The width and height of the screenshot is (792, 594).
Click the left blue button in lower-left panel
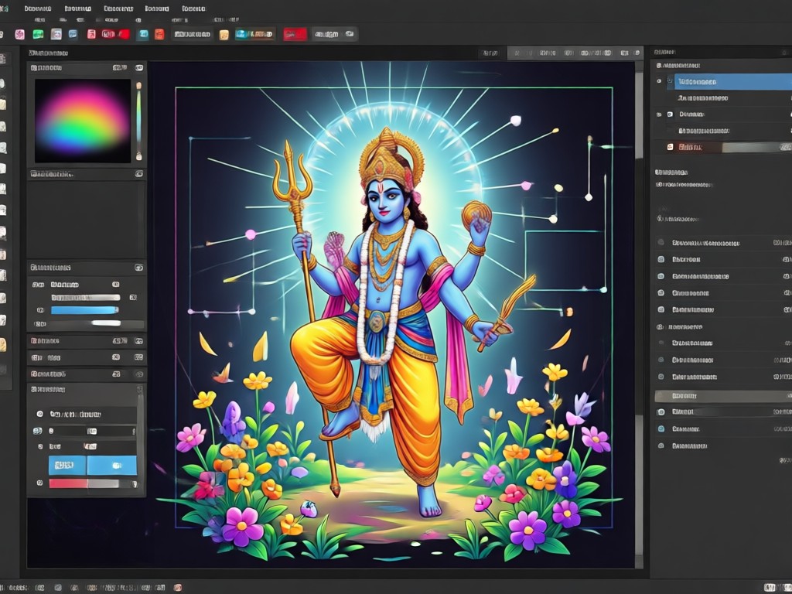pyautogui.click(x=67, y=465)
